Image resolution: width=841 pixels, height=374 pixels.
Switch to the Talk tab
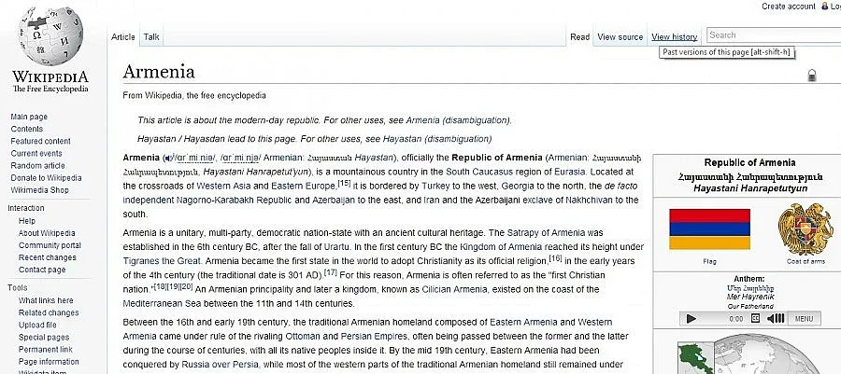[151, 37]
